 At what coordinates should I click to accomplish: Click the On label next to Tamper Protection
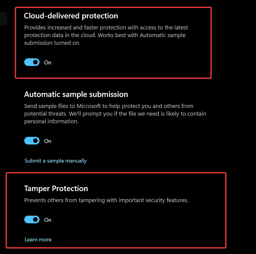[x=48, y=220]
